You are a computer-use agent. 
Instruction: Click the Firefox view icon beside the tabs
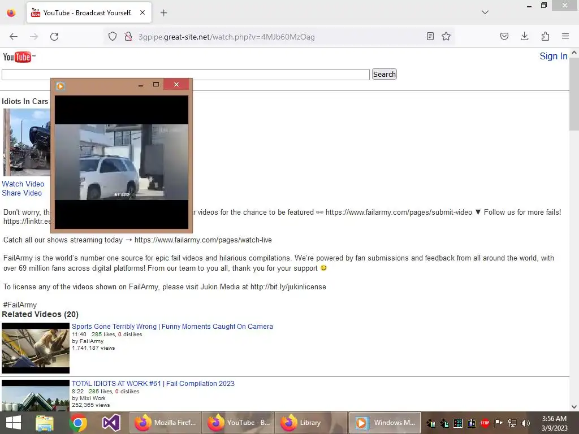(11, 12)
